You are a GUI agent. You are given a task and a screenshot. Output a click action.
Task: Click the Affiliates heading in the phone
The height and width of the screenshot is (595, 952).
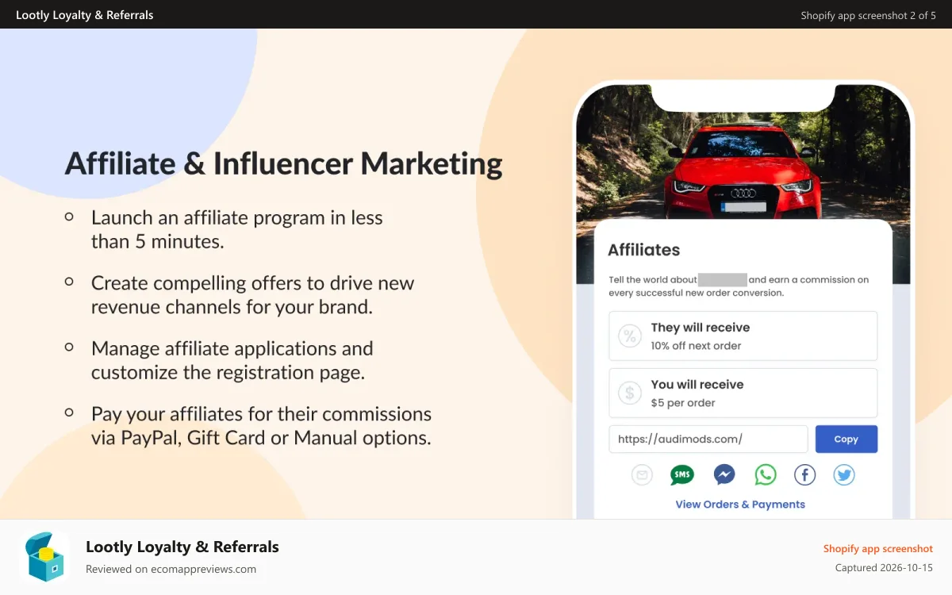pos(643,250)
